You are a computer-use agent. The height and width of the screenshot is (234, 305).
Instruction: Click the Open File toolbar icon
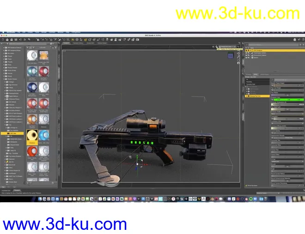pos(7,40)
